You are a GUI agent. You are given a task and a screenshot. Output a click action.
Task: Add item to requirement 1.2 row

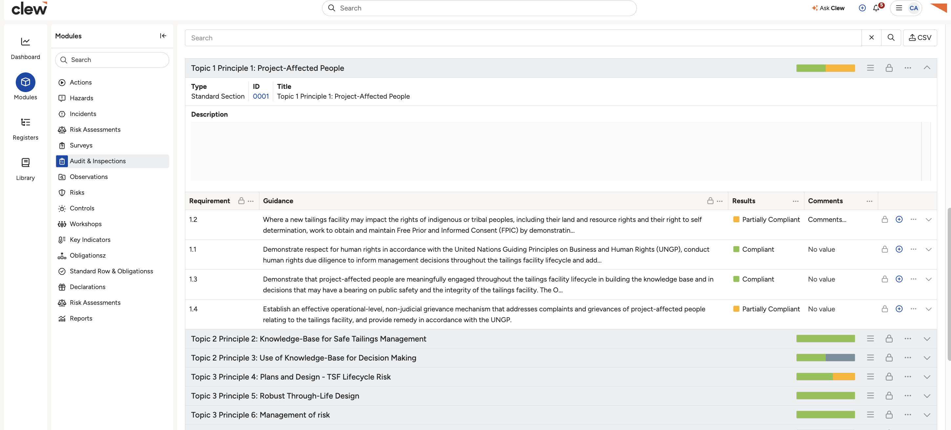(x=899, y=219)
